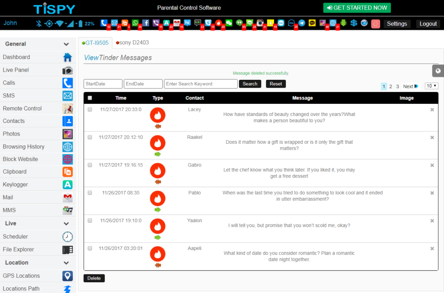444x293 pixels.
Task: Focus the EndDate input field
Action: [143, 84]
